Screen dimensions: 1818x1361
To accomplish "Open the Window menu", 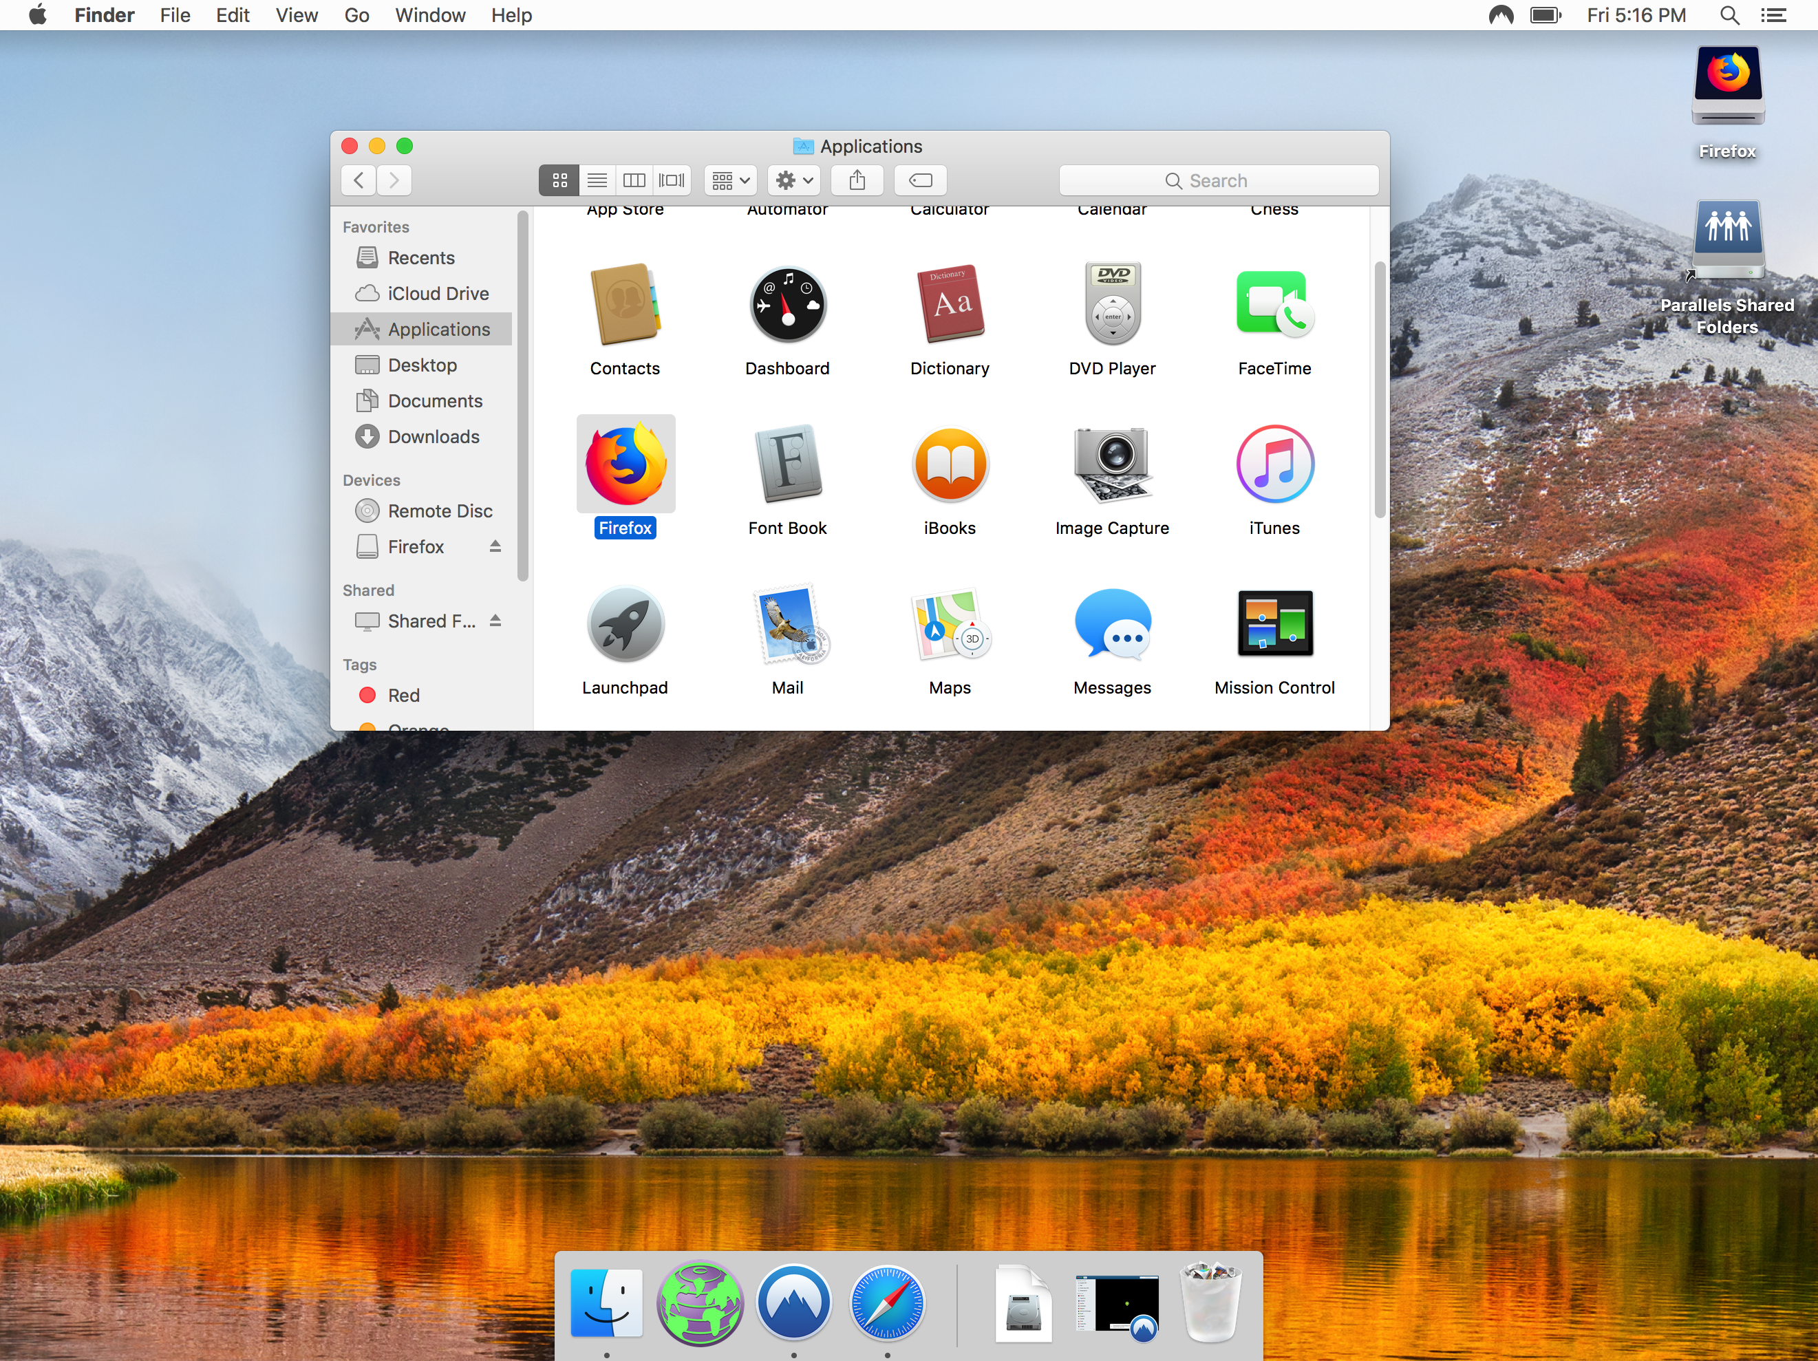I will pyautogui.click(x=430, y=15).
